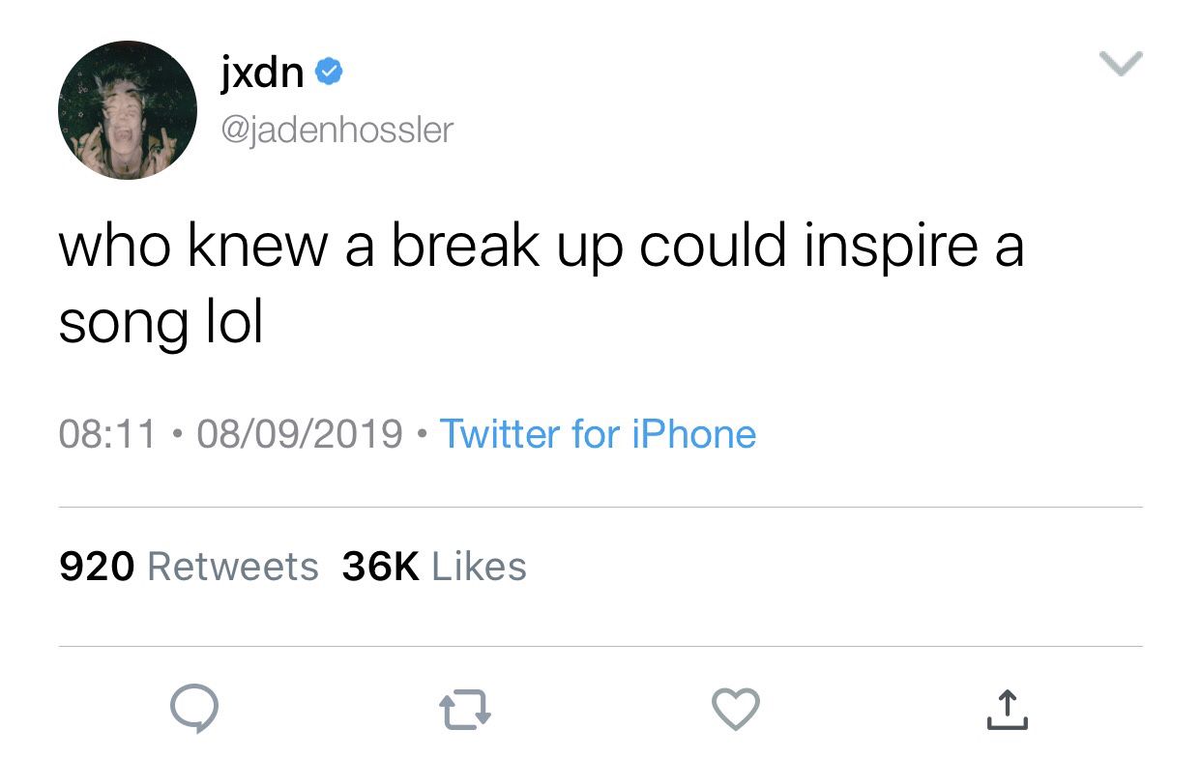Open the Retweets label list

[x=232, y=567]
